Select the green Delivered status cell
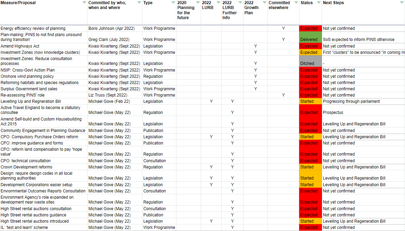Image resolution: width=405 pixels, height=231 pixels. (x=311, y=37)
